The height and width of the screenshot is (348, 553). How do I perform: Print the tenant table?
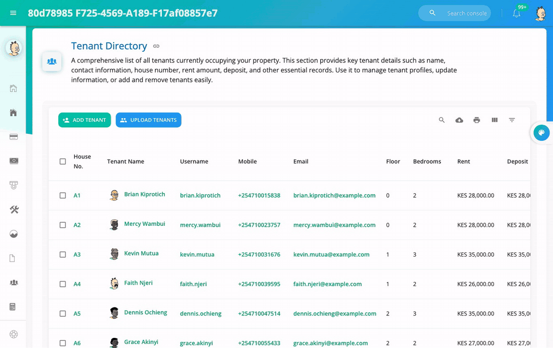477,120
